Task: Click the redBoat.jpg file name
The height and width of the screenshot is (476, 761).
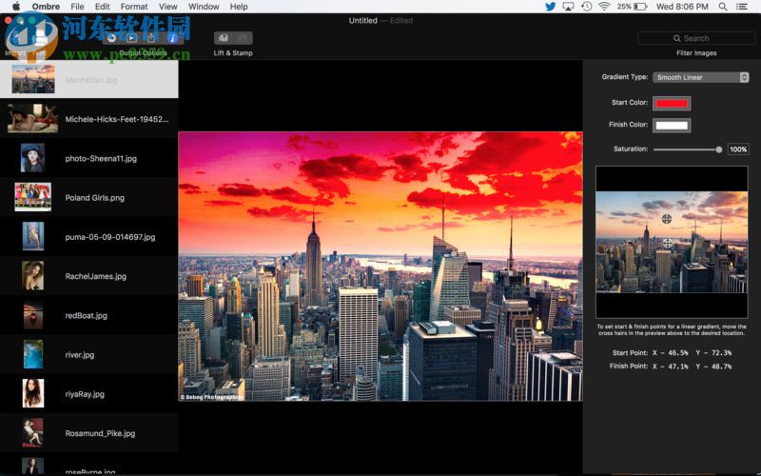Action: 86,316
